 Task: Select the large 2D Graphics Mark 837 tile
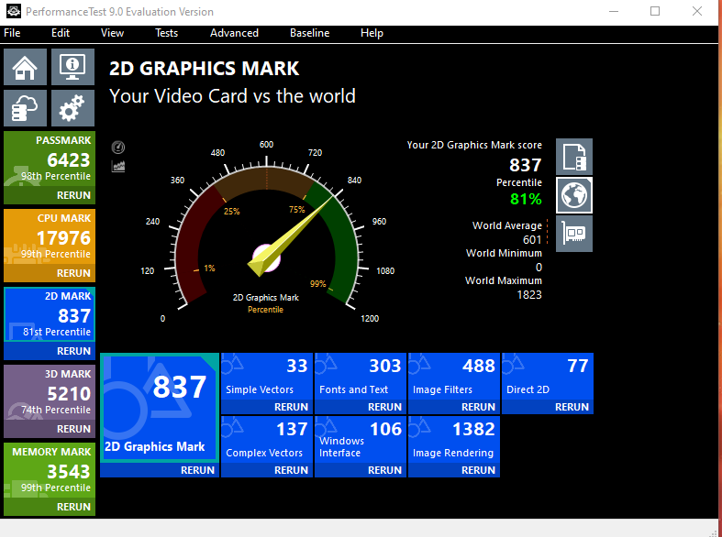(x=160, y=408)
